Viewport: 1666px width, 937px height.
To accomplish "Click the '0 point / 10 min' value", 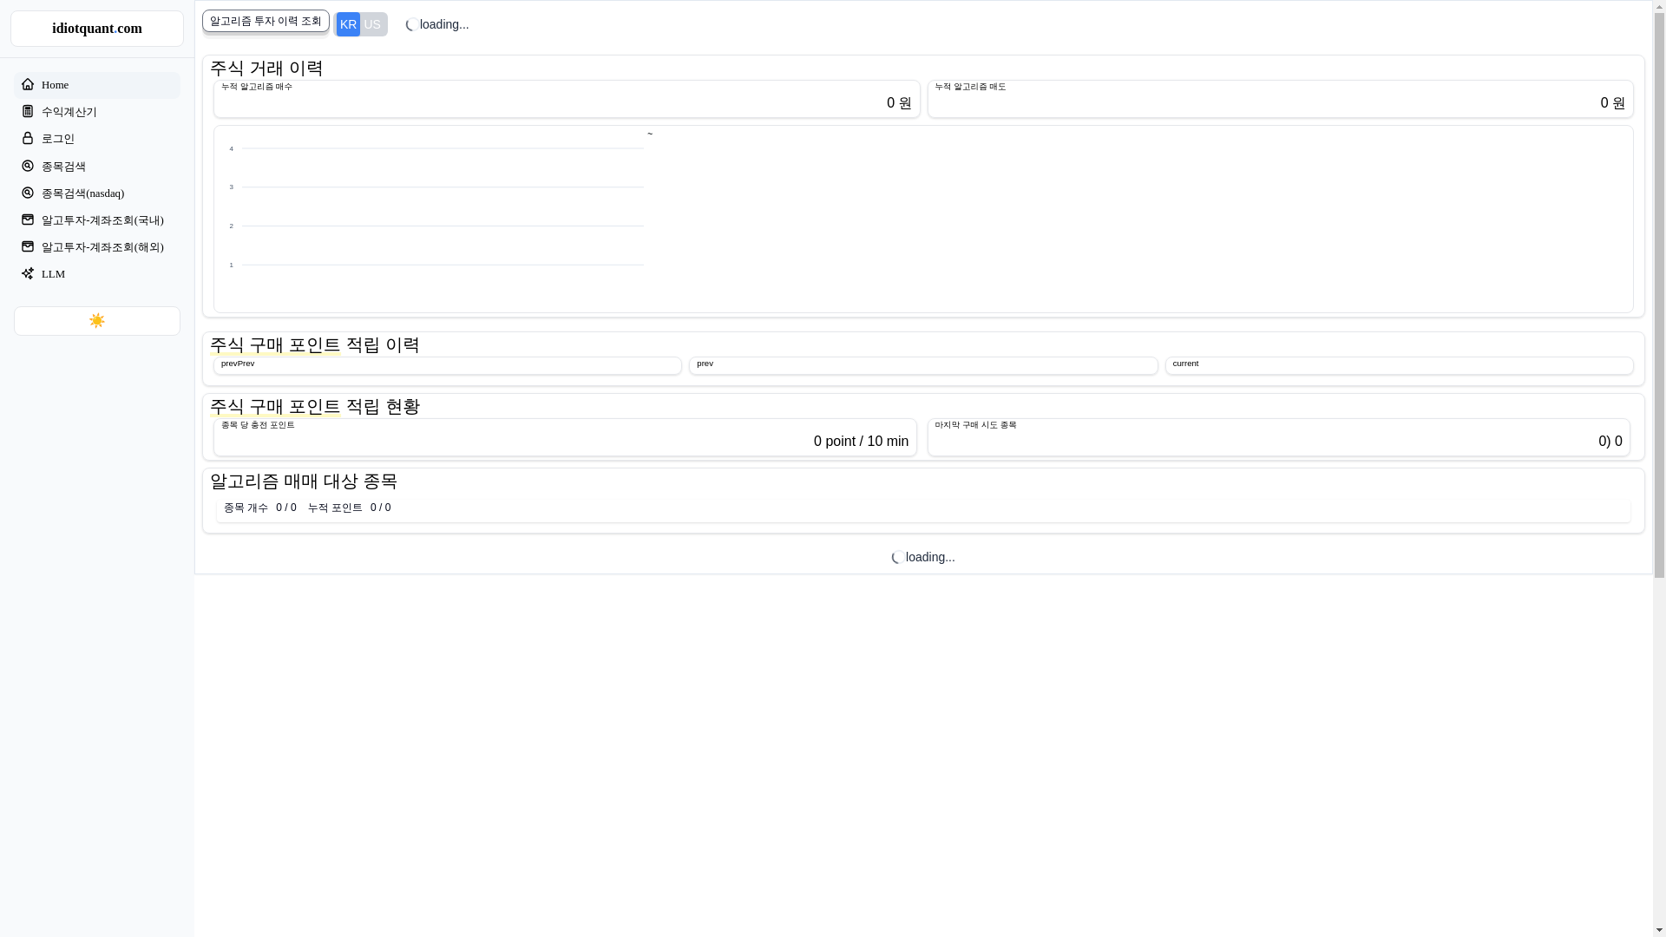I will click(x=861, y=442).
